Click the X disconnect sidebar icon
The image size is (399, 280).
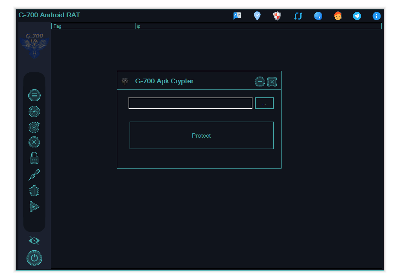coord(34,142)
